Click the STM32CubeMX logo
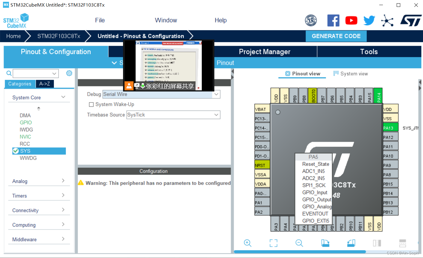This screenshot has height=258, width=423. (x=16, y=21)
